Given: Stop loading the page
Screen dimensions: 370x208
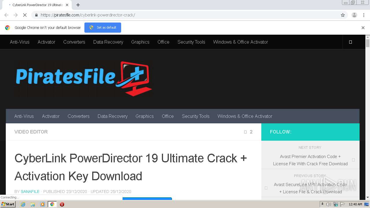Looking at the screenshot, I should [25, 15].
